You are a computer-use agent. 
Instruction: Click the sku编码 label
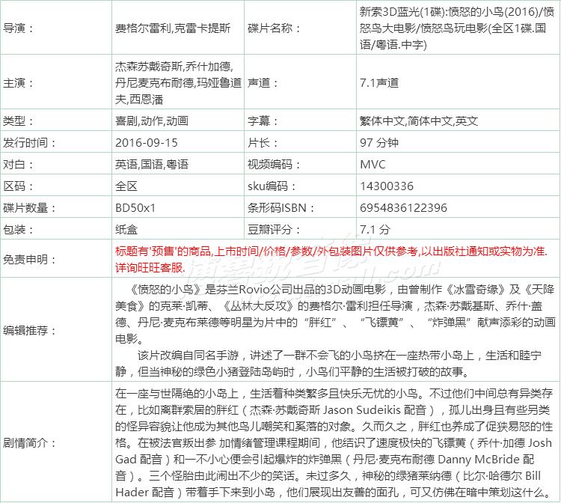point(272,186)
